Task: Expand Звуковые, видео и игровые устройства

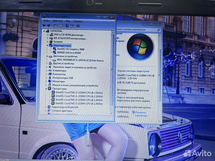Action: [x=47, y=67]
